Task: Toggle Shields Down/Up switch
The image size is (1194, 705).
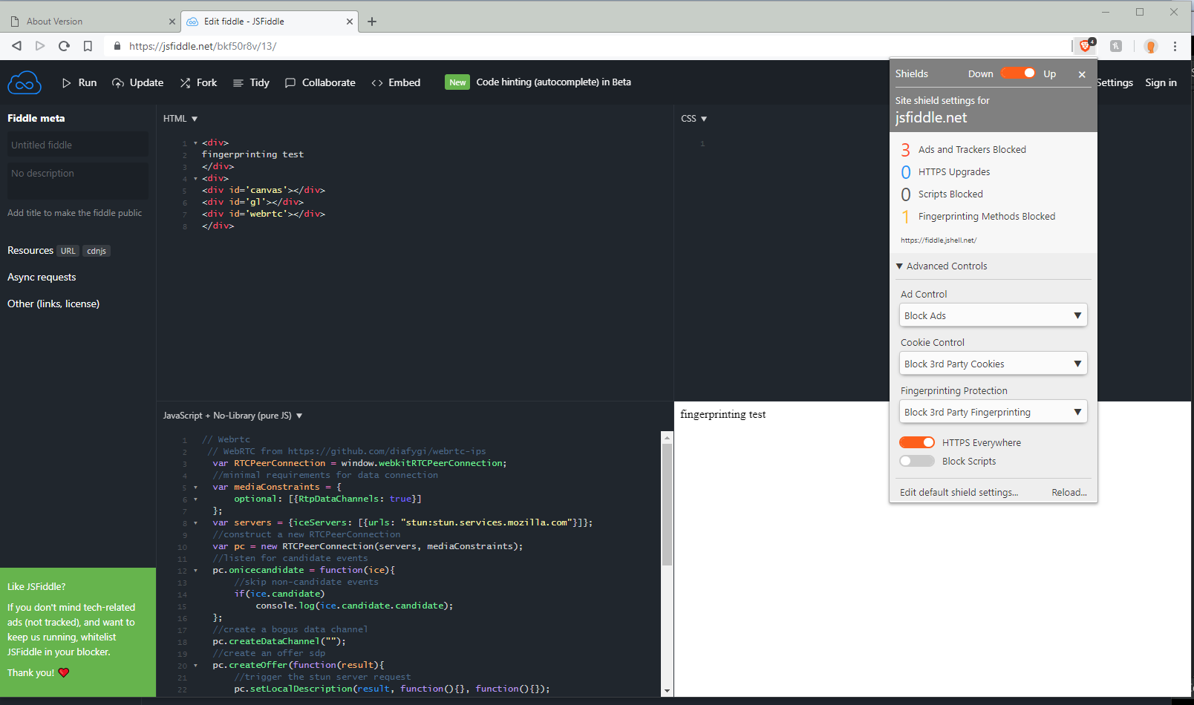Action: tap(1018, 73)
